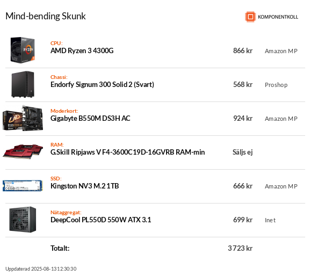Click the 3 723 kr total price
This screenshot has width=310, height=276.
click(x=240, y=248)
